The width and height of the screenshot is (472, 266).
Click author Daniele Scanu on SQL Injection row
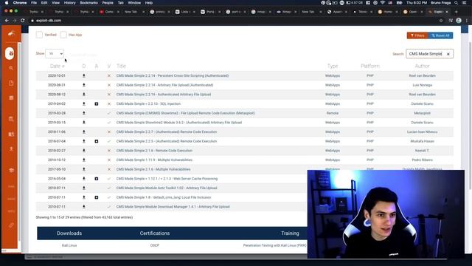point(422,103)
